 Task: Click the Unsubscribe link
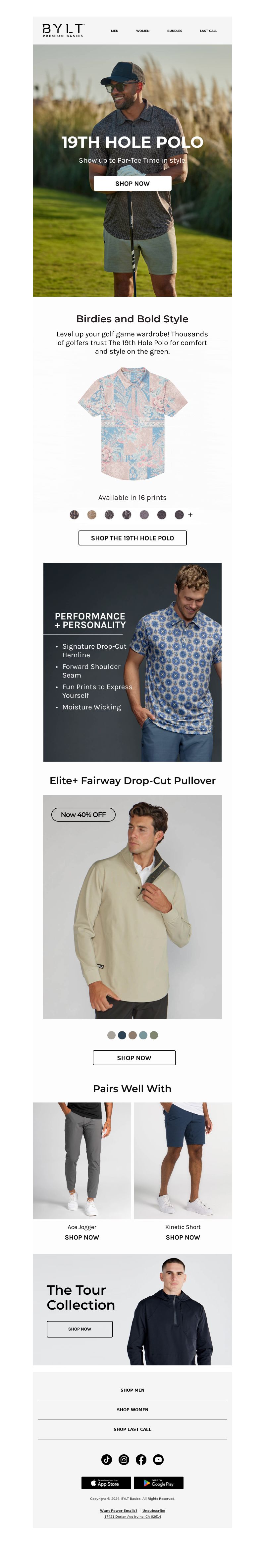tap(153, 1510)
